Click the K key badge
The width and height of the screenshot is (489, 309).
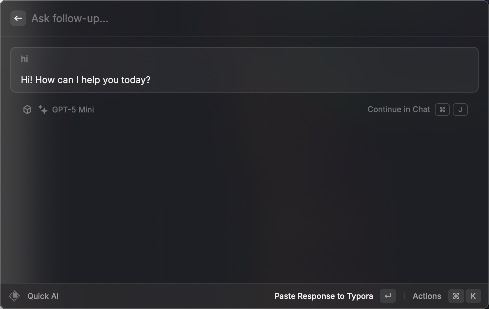473,296
